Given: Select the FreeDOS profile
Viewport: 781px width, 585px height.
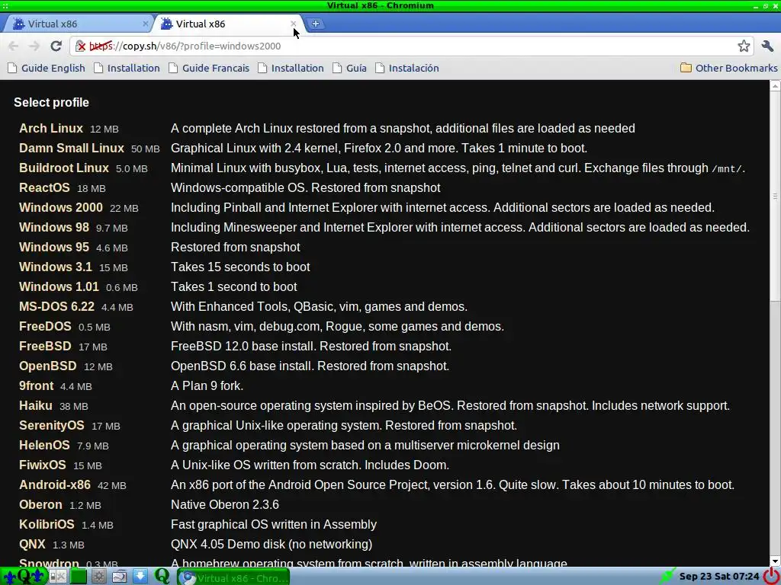Looking at the screenshot, I should coord(45,326).
